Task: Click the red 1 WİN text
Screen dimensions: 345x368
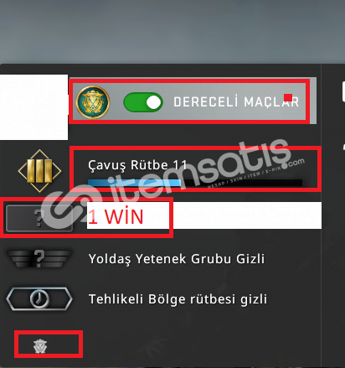Action: (x=116, y=216)
